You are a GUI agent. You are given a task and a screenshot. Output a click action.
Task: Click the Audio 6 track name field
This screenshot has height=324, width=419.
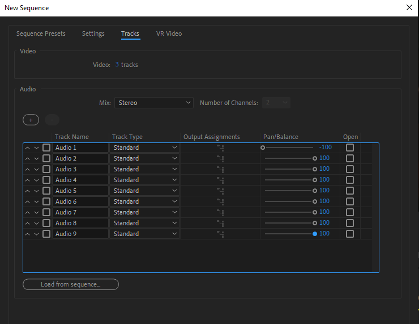(80, 201)
